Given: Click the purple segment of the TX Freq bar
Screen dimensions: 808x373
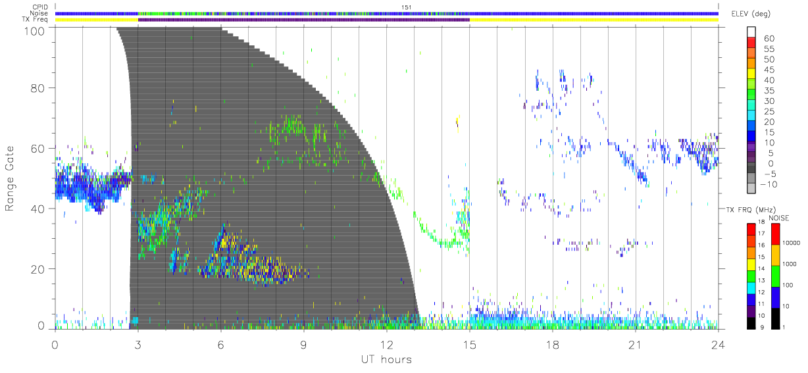Looking at the screenshot, I should pos(303,20).
